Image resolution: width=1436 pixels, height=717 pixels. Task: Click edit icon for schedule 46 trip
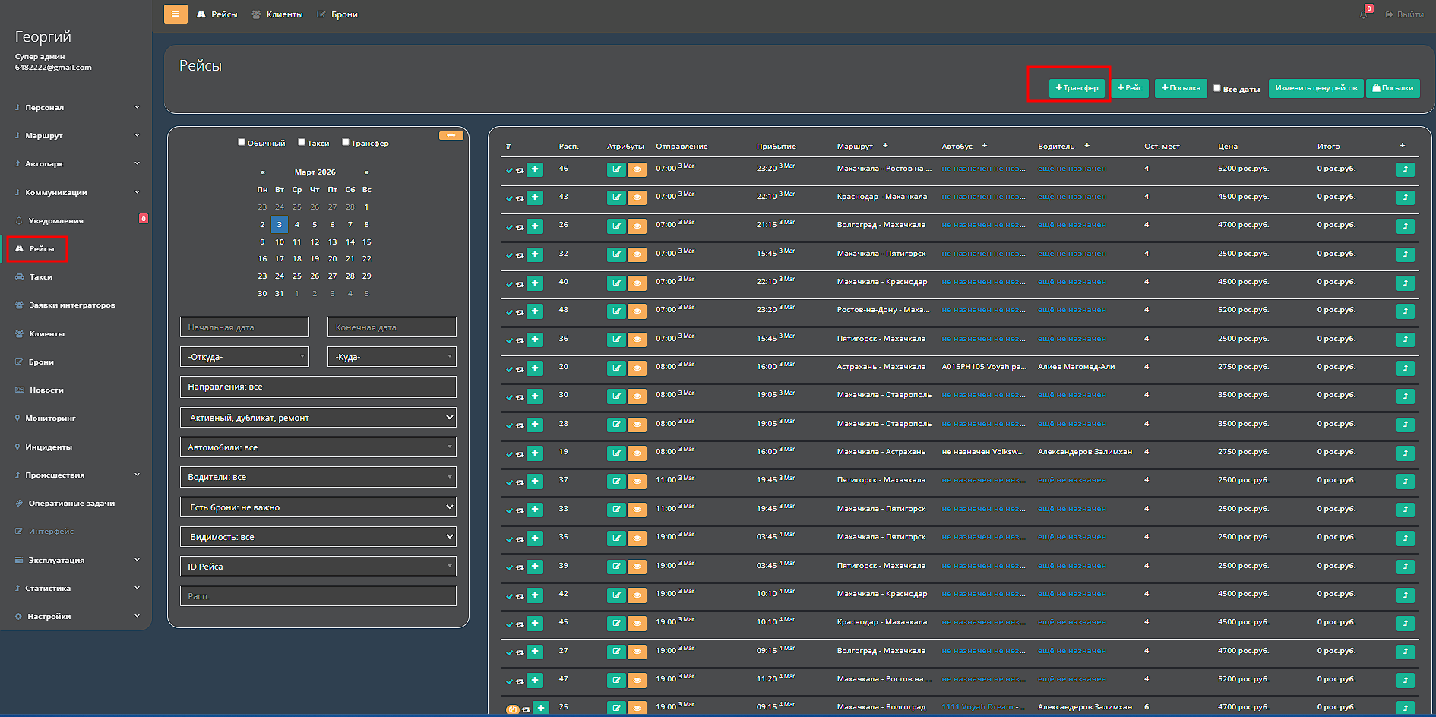[616, 169]
